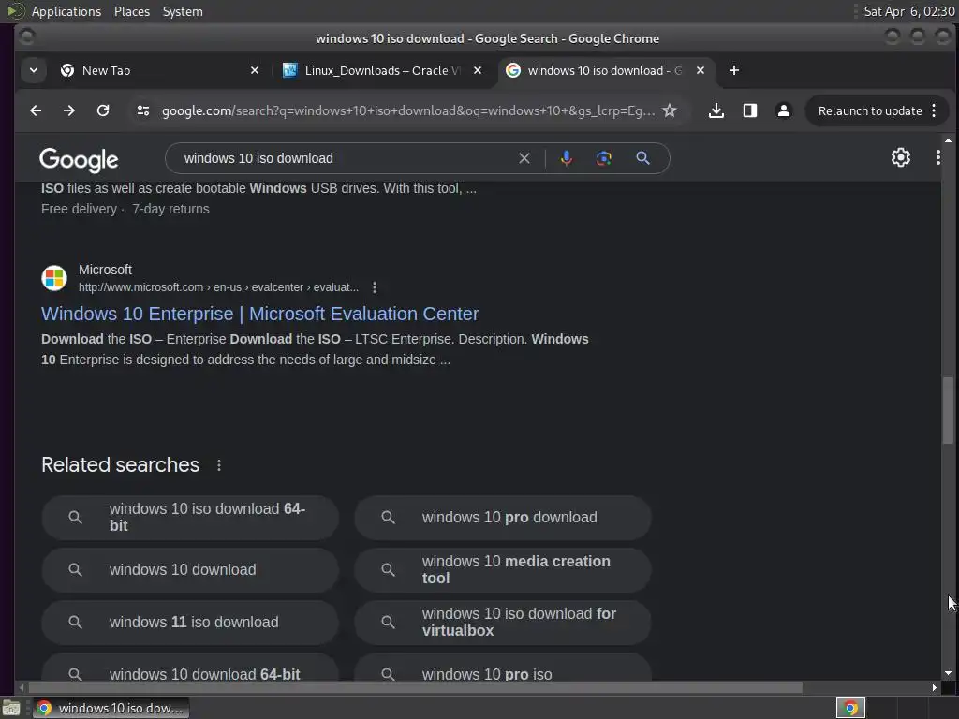The width and height of the screenshot is (959, 719).
Task: View site information icon in address bar
Action: point(143,110)
